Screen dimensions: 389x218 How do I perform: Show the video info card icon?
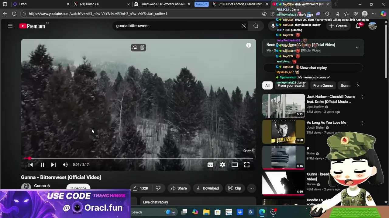click(x=249, y=45)
